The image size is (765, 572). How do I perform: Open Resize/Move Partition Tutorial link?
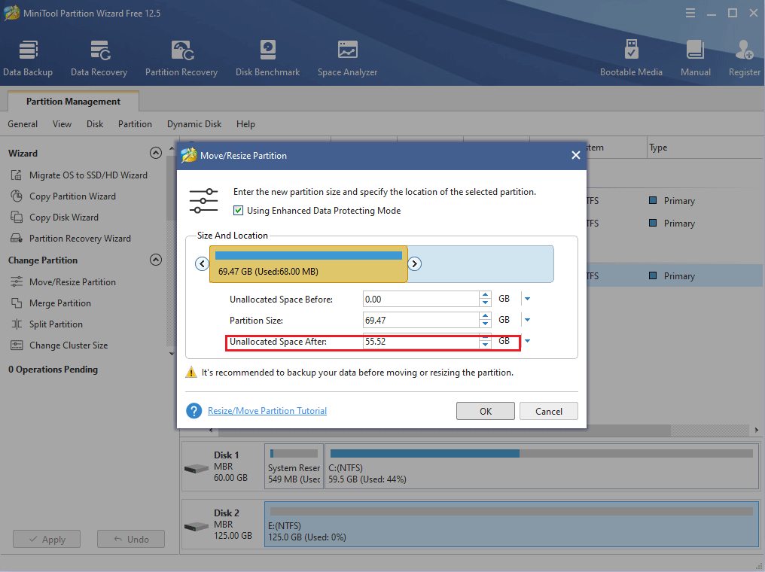267,411
